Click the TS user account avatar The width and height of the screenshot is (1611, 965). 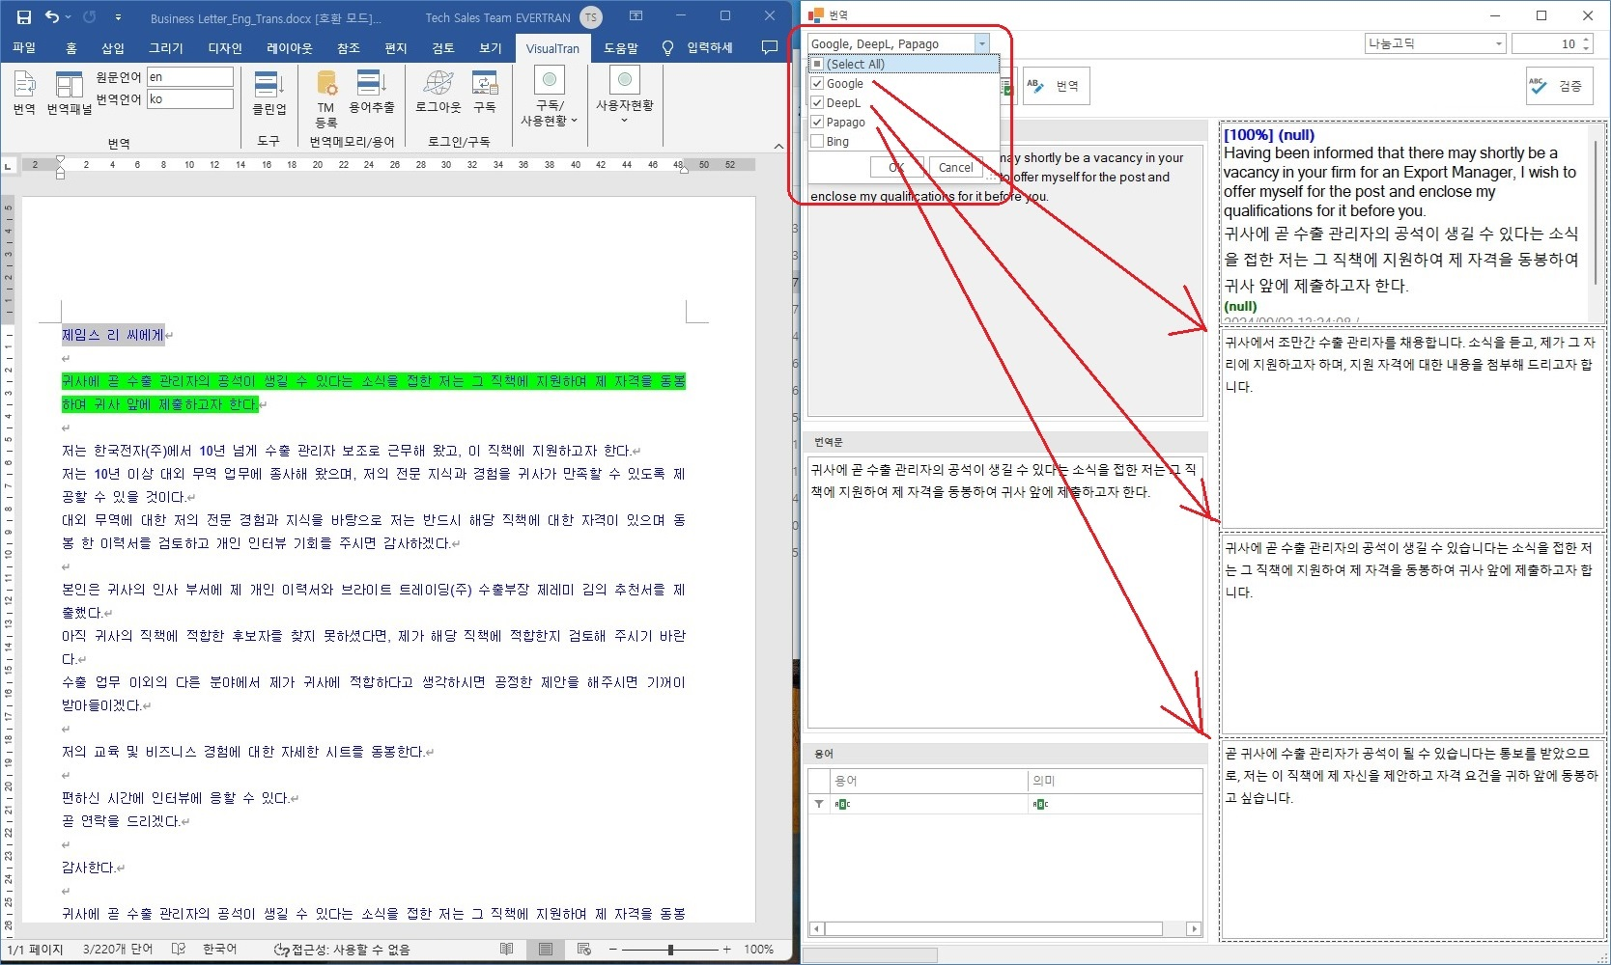point(591,17)
